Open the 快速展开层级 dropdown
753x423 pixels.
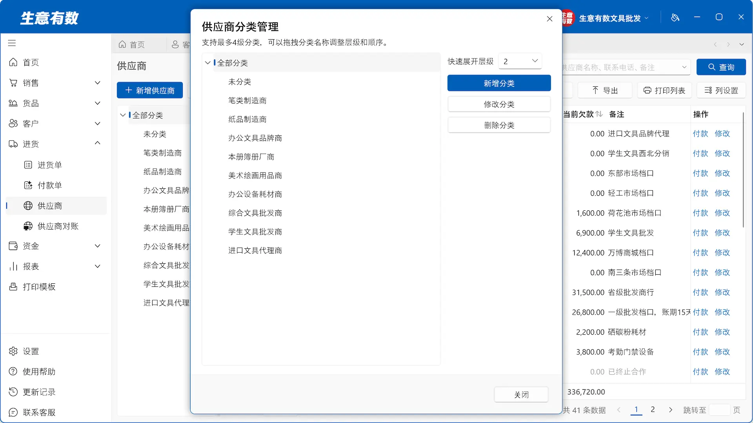pyautogui.click(x=520, y=61)
